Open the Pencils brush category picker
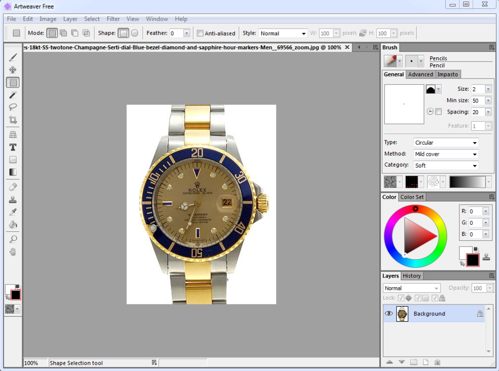Screen dimensions: 499x371 (x=393, y=61)
